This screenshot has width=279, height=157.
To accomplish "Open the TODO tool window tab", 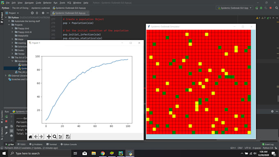I will point(21,144).
